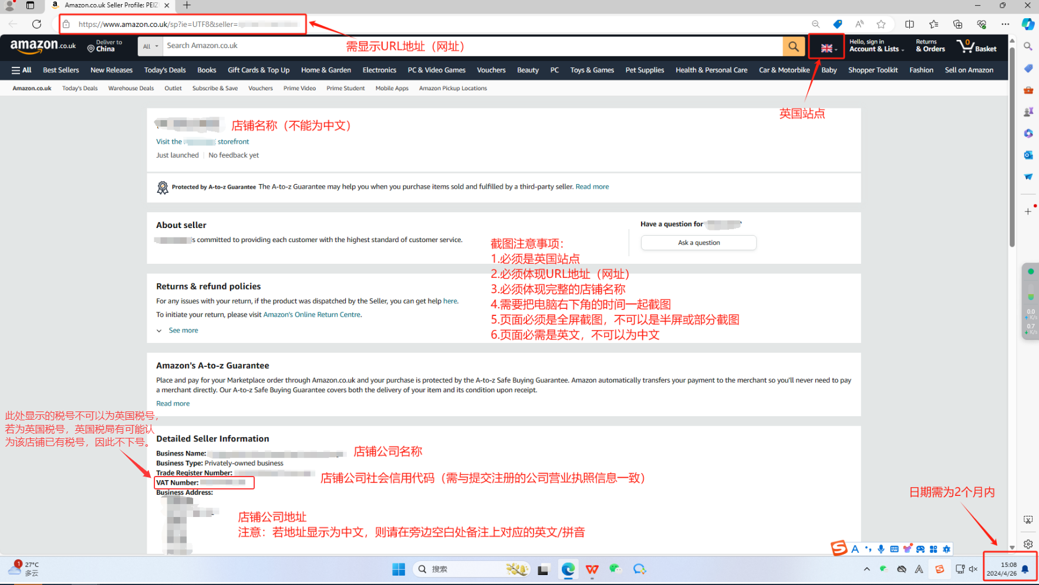Viewport: 1039px width, 585px height.
Task: Add page to favorites star icon
Action: pyautogui.click(x=881, y=24)
